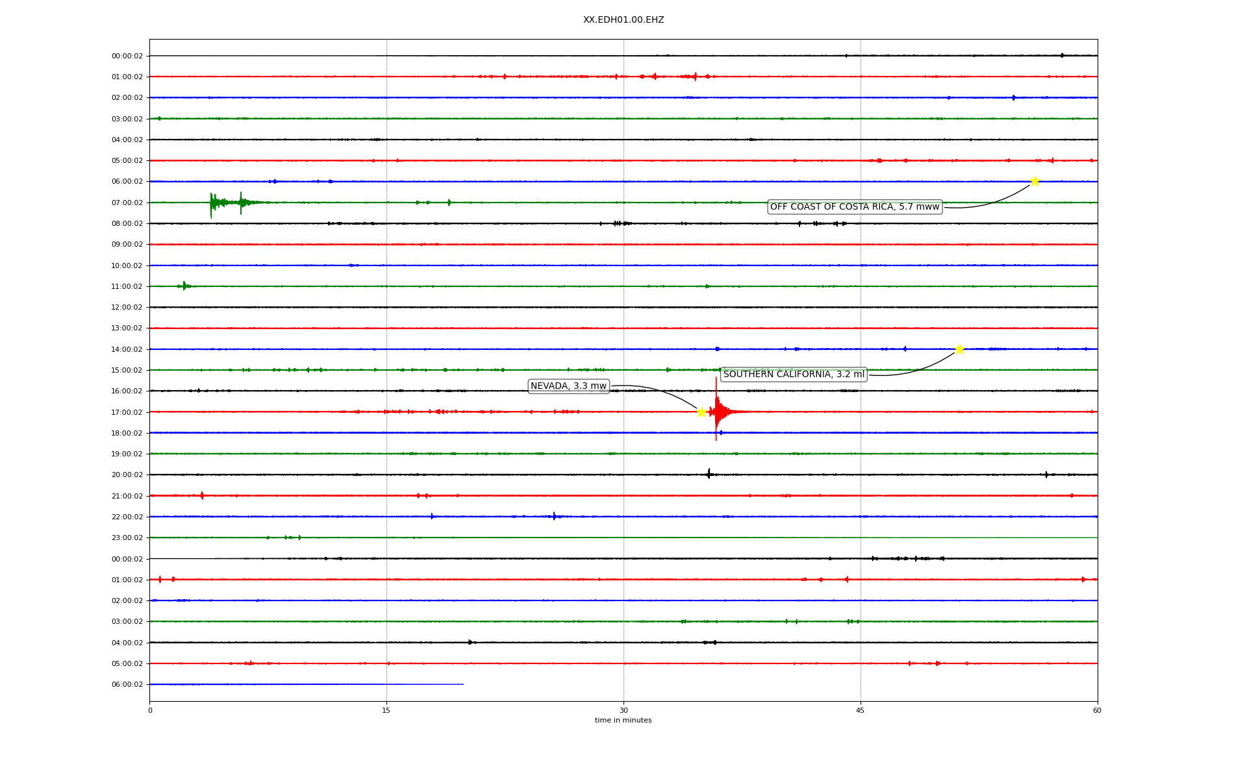The height and width of the screenshot is (779, 1247).
Task: Click the 17:00:02 row time label
Action: [127, 412]
